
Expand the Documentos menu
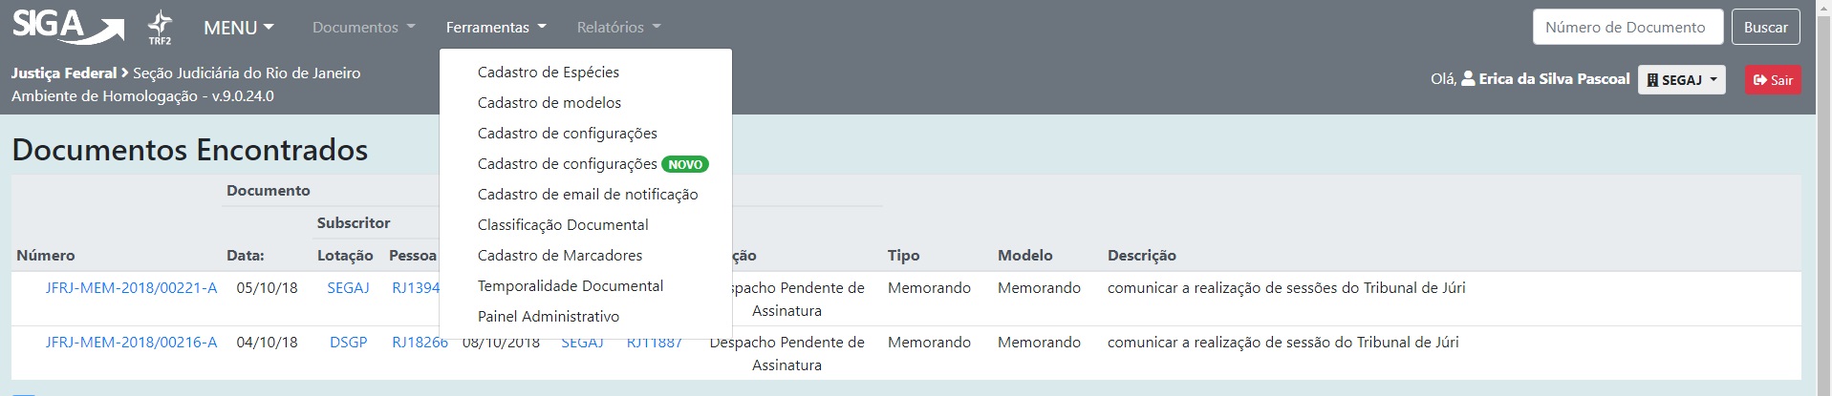point(363,28)
